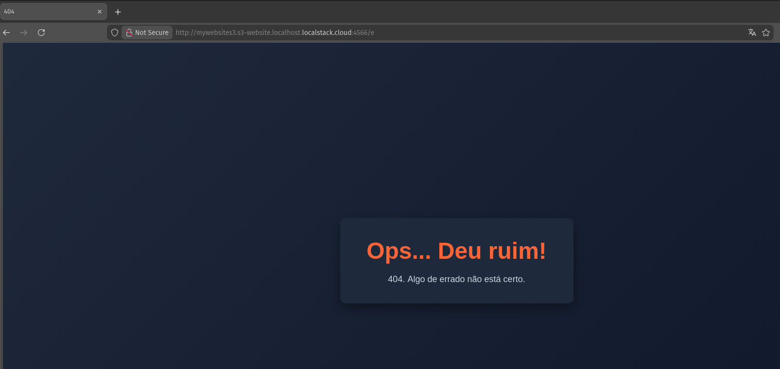The height and width of the screenshot is (369, 780).
Task: Open a new tab with plus button
Action: (118, 12)
